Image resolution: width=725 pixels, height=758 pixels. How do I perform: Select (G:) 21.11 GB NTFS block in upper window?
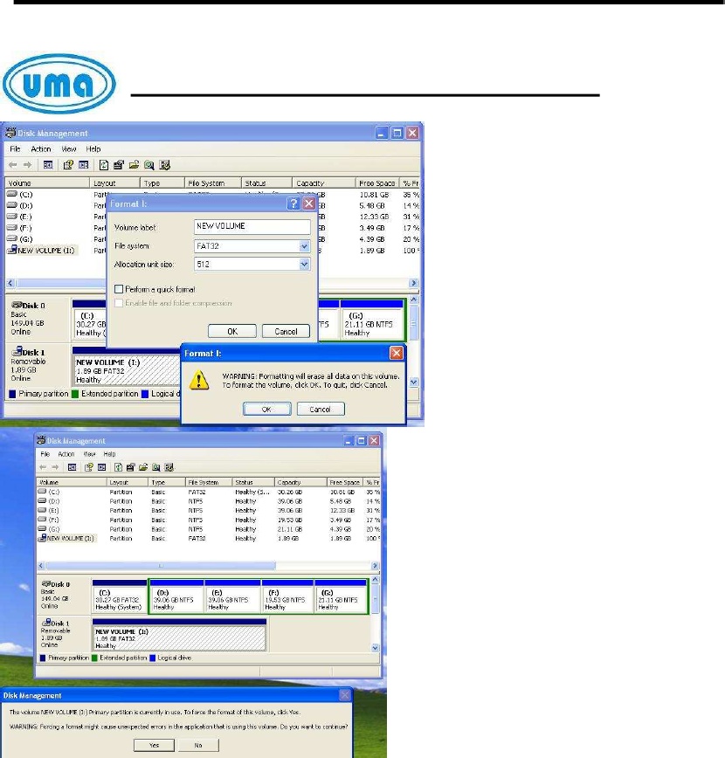[x=372, y=320]
